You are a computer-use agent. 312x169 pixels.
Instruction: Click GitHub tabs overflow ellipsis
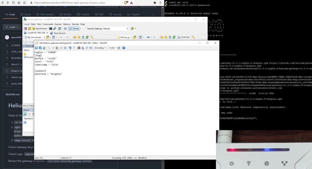point(153,15)
